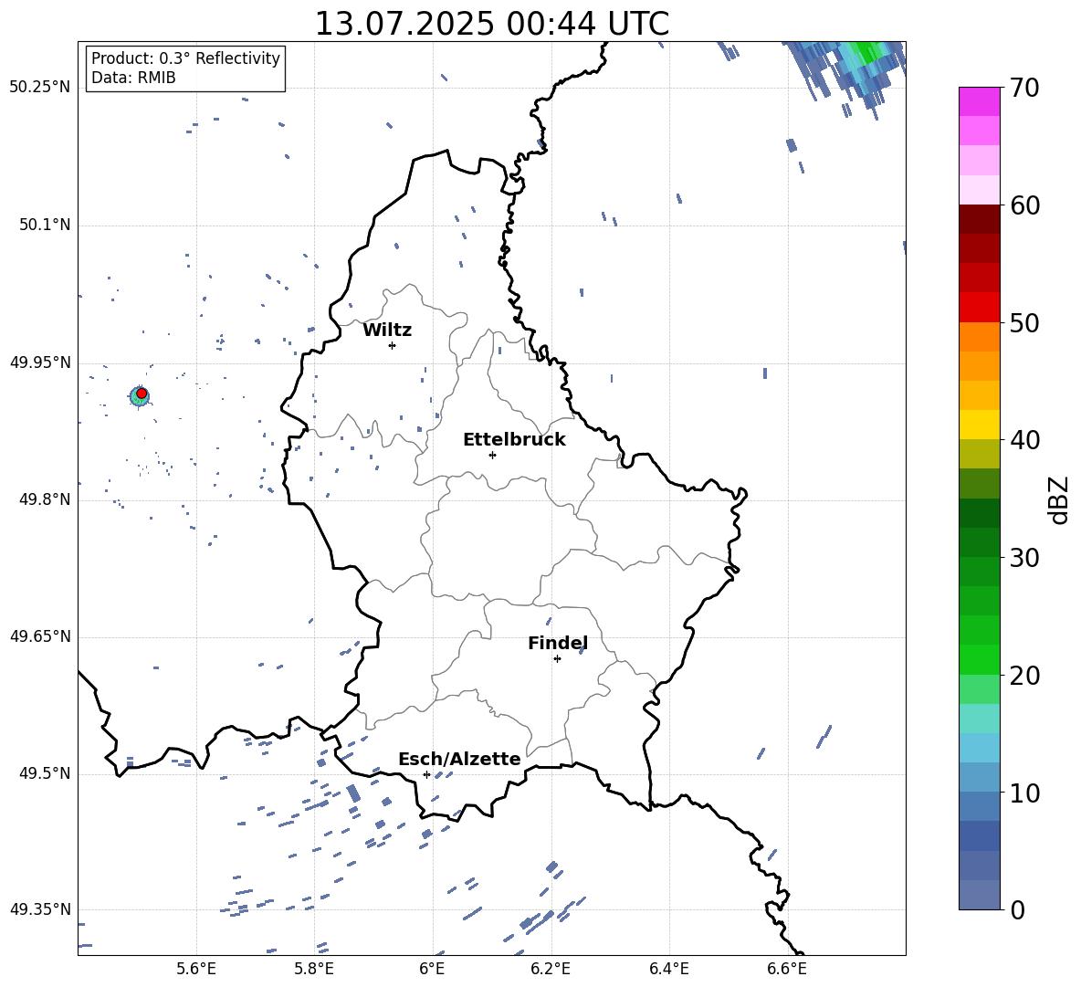This screenshot has height=987, width=1081.
Task: Click the Esch/Alzette cross marker
Action: (426, 774)
